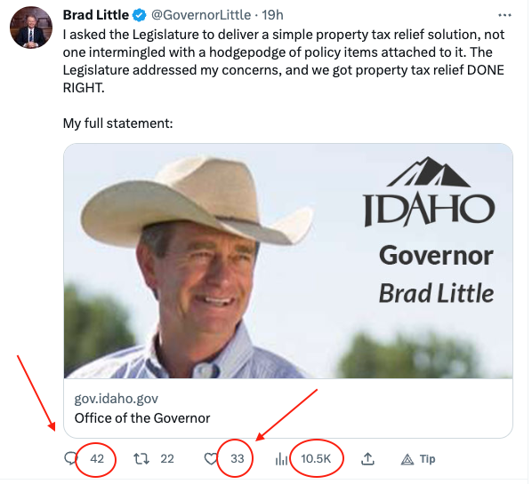532x484 pixels.
Task: Click the 19h timestamp
Action: [272, 15]
